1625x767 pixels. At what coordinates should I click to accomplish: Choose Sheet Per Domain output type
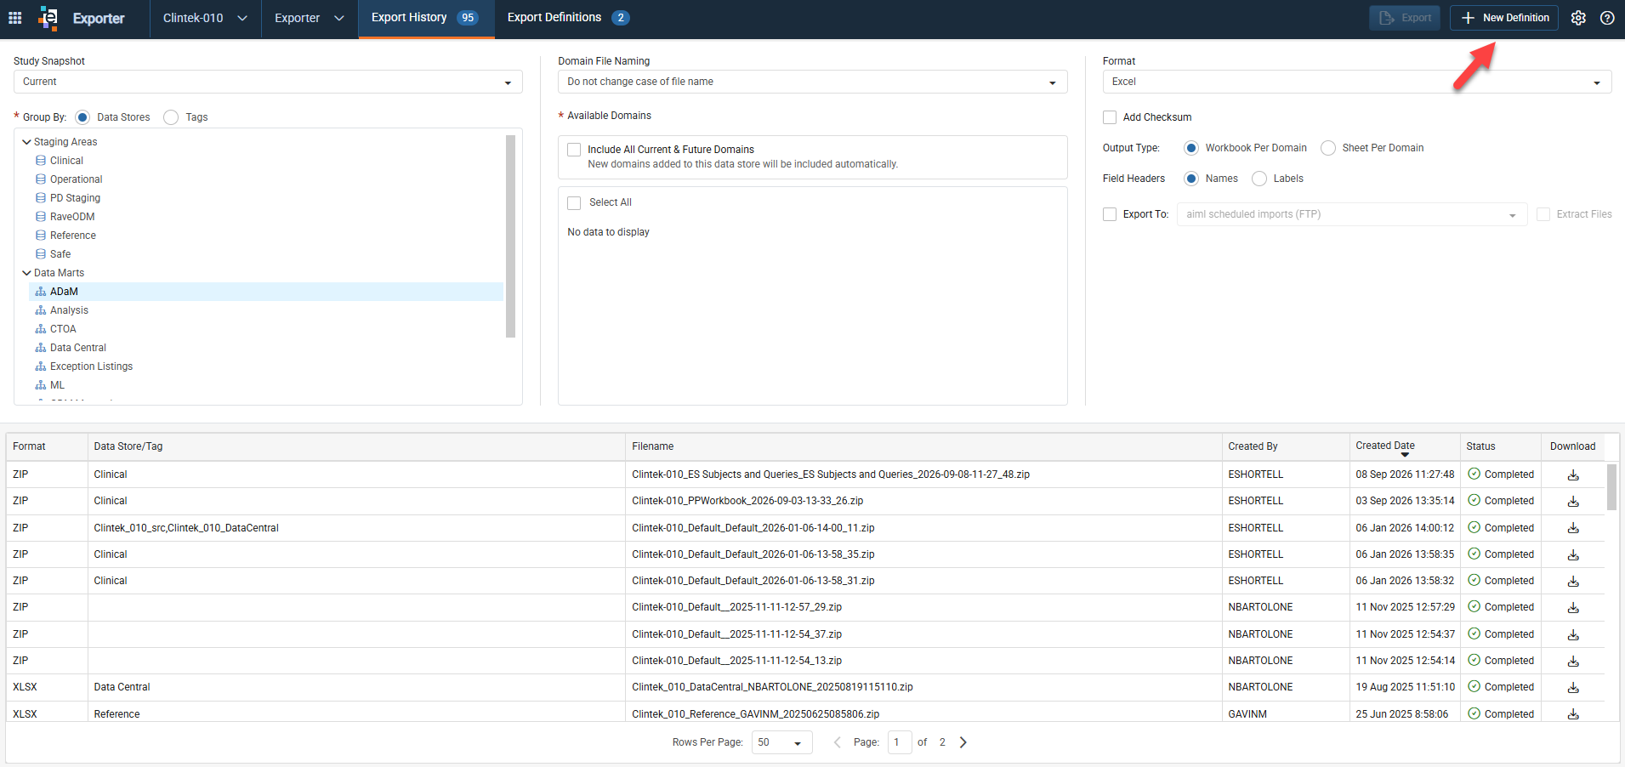1328,148
